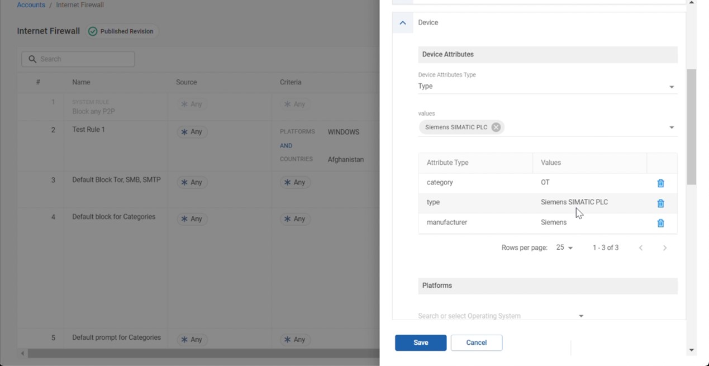Delete the type Siemens SIMATIC PLC row

(x=660, y=203)
